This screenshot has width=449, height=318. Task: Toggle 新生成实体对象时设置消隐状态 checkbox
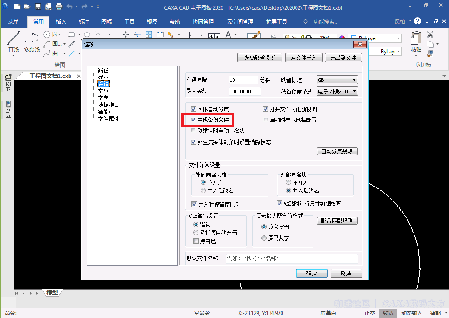click(x=193, y=142)
